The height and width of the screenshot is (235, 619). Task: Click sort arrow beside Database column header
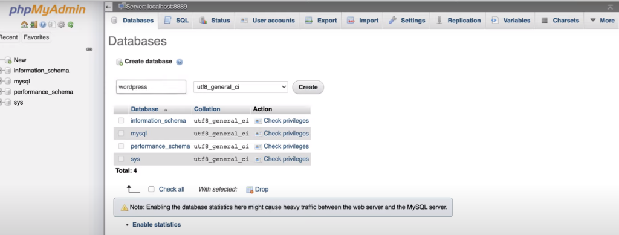click(x=166, y=109)
